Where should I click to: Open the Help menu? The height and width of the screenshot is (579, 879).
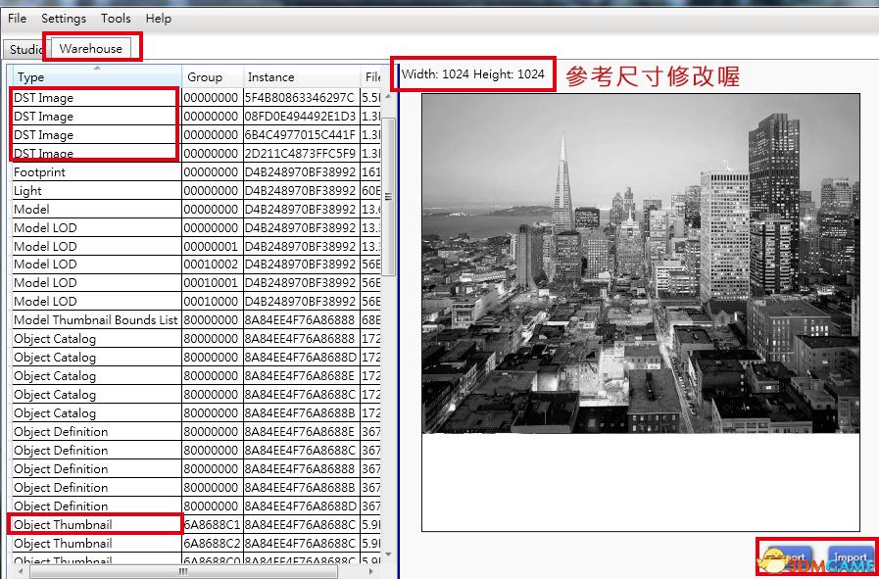click(x=158, y=18)
